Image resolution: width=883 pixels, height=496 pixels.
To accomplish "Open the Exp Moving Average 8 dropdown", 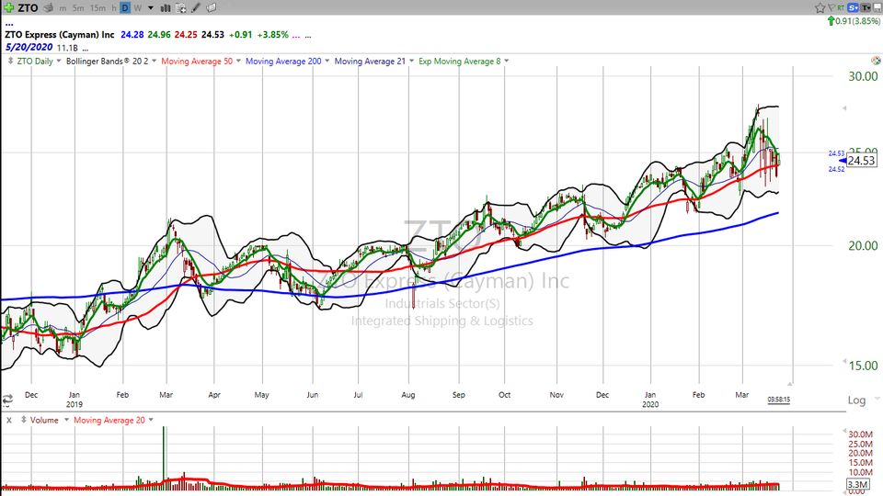I will 506,61.
